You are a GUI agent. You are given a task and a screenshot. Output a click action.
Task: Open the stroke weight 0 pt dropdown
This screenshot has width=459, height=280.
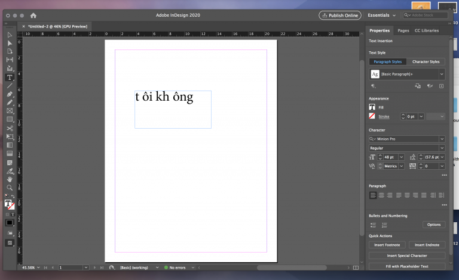pyautogui.click(x=421, y=116)
